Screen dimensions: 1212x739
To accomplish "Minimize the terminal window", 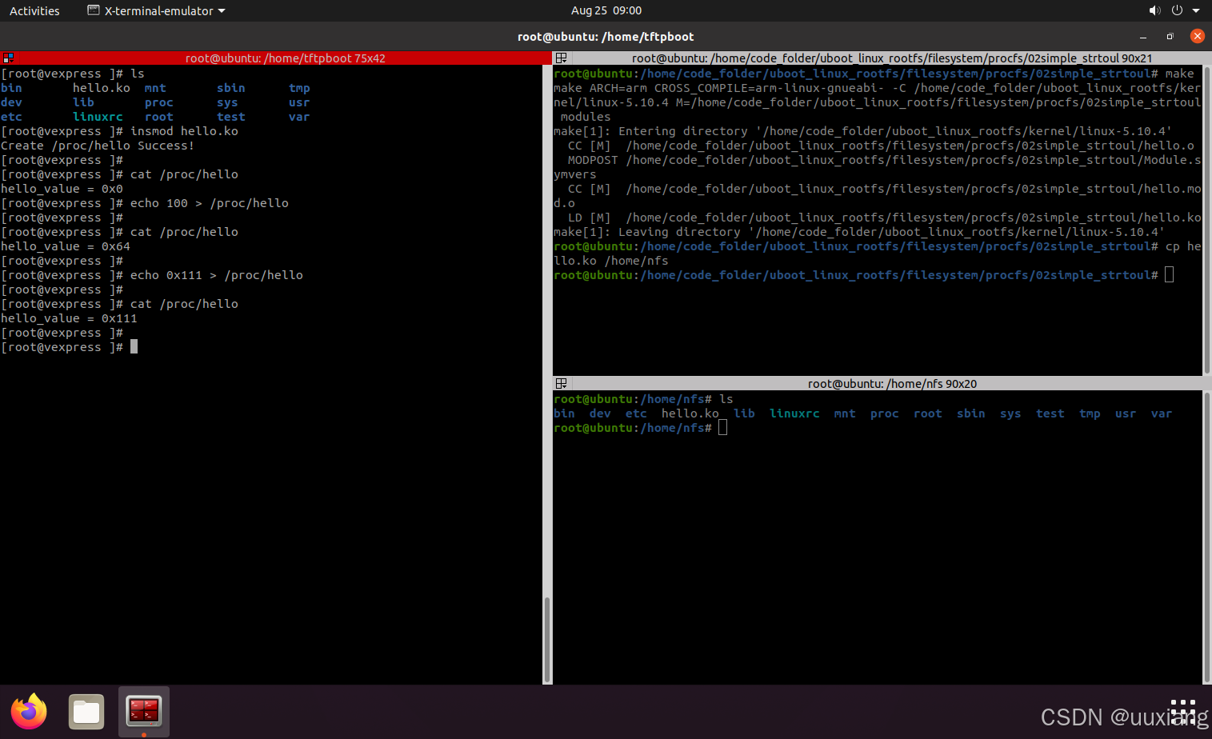I will tap(1143, 37).
